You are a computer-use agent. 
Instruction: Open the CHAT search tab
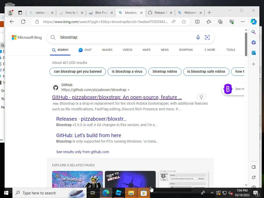point(85,50)
